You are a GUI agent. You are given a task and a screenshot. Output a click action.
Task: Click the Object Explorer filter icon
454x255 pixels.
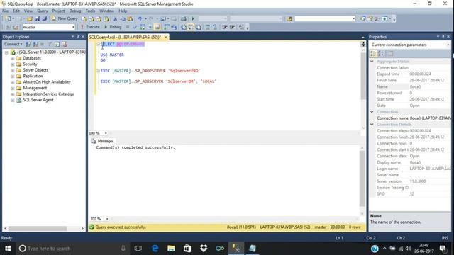50,44
